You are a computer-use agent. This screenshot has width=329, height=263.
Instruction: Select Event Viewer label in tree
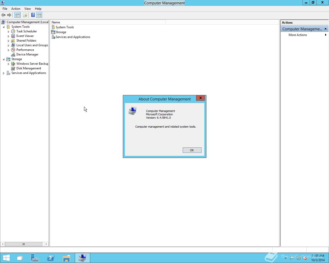click(x=25, y=36)
